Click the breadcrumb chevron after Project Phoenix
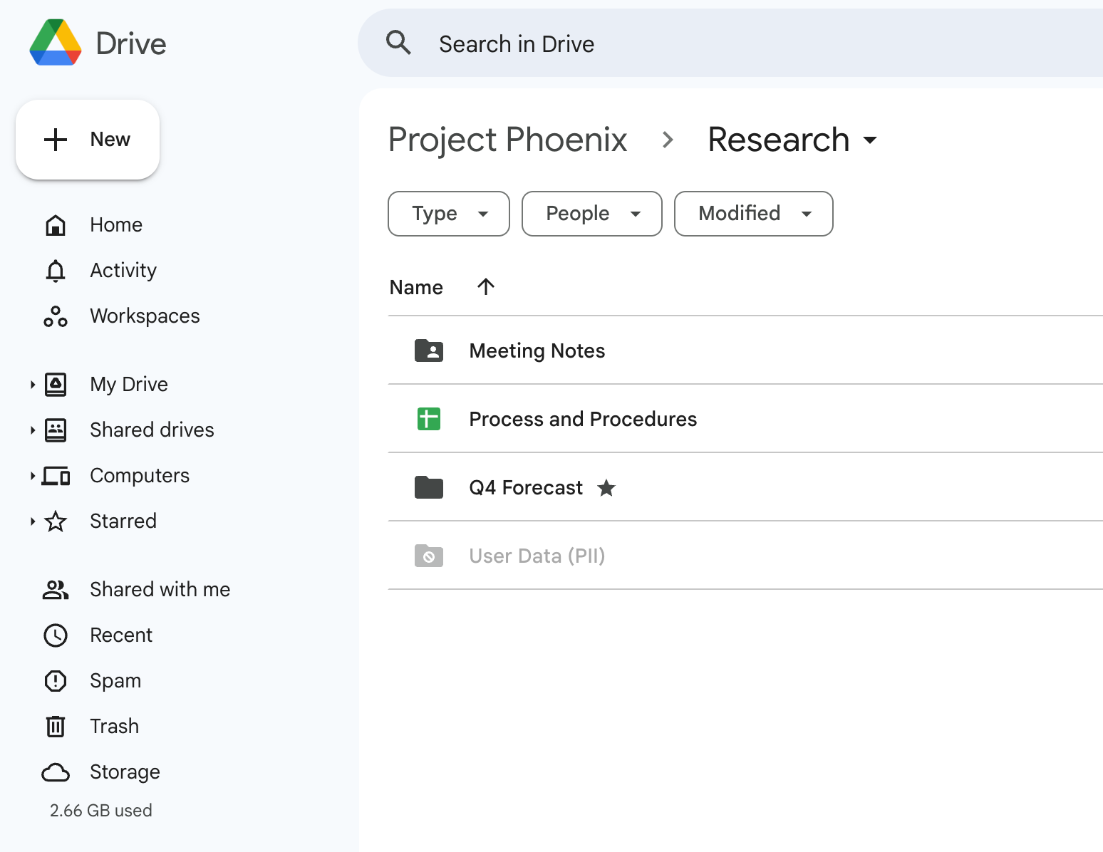The width and height of the screenshot is (1103, 852). [668, 140]
